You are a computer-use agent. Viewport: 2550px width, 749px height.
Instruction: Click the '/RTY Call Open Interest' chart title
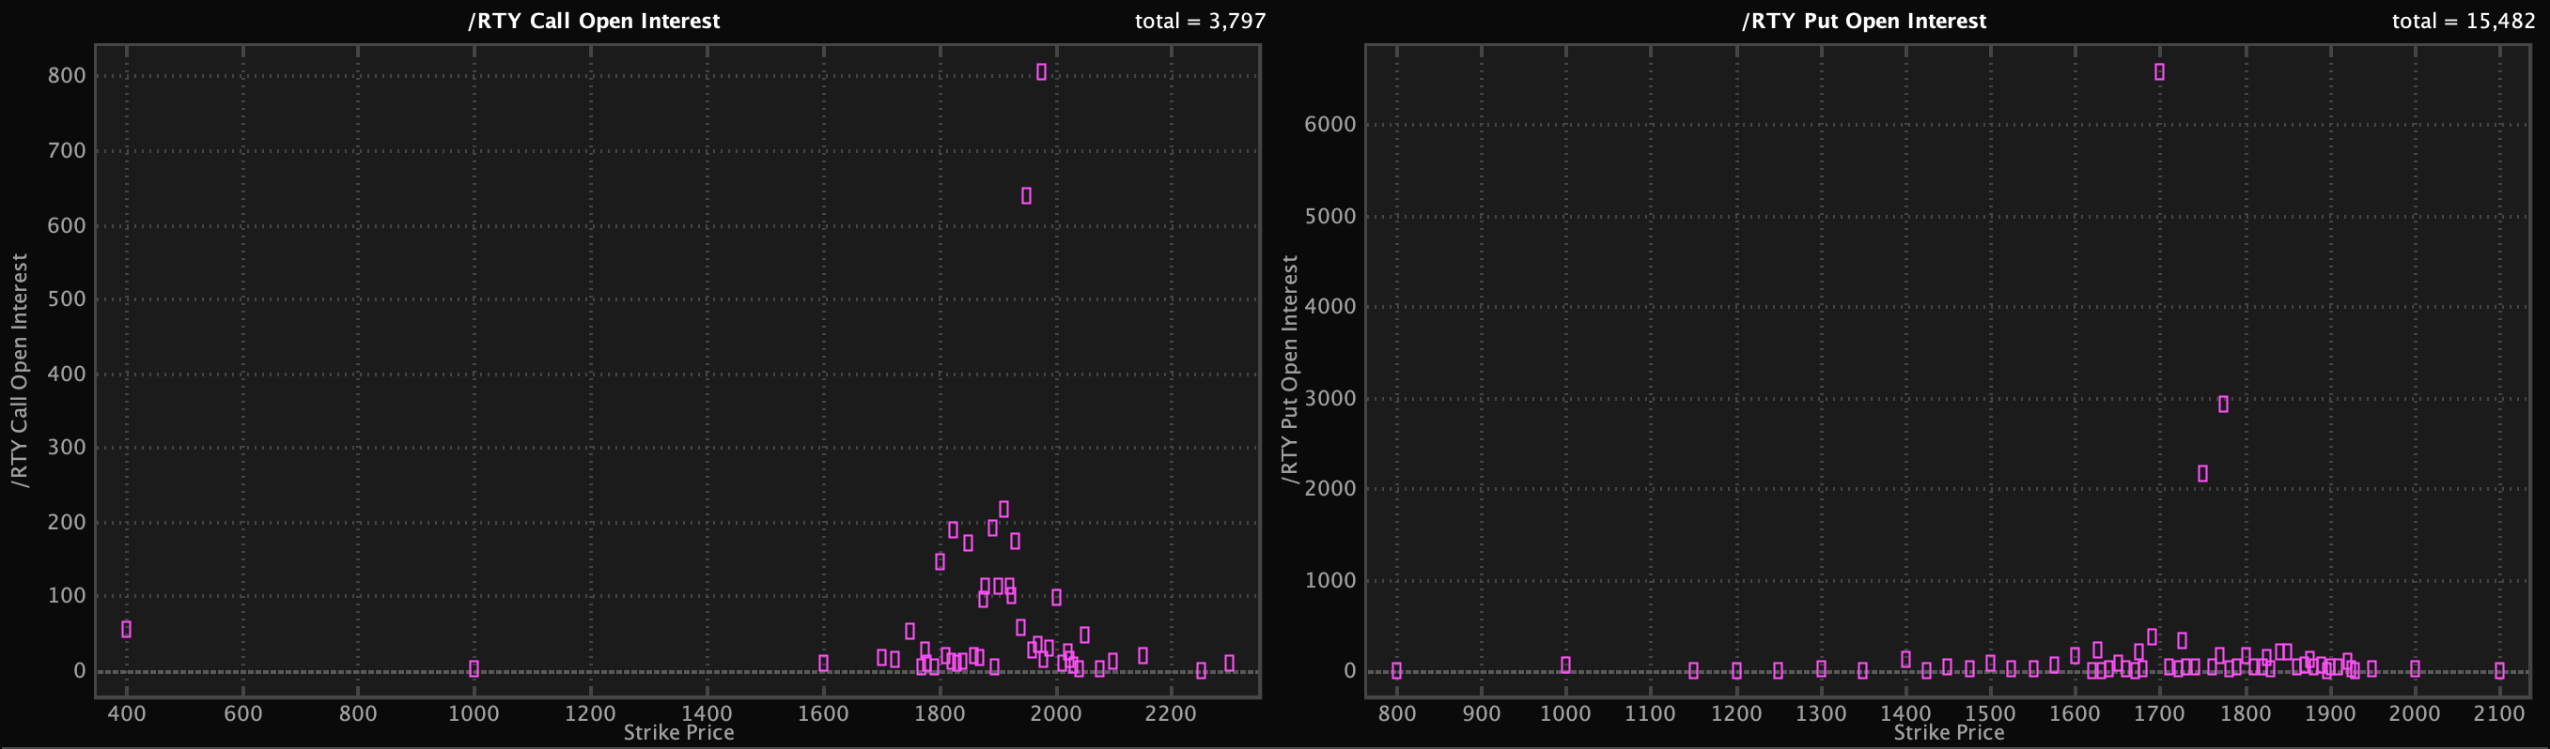tap(594, 21)
